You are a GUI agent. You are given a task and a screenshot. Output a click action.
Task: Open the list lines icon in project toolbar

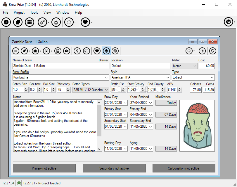click(16, 51)
